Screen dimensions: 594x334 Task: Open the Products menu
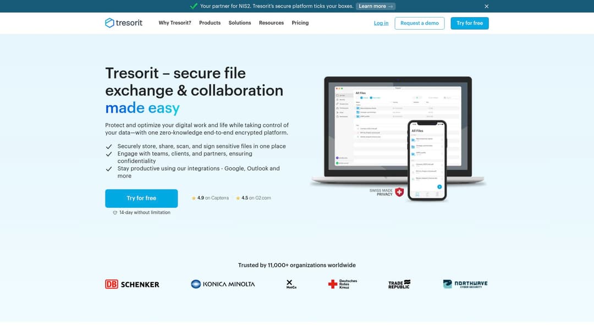click(x=210, y=23)
